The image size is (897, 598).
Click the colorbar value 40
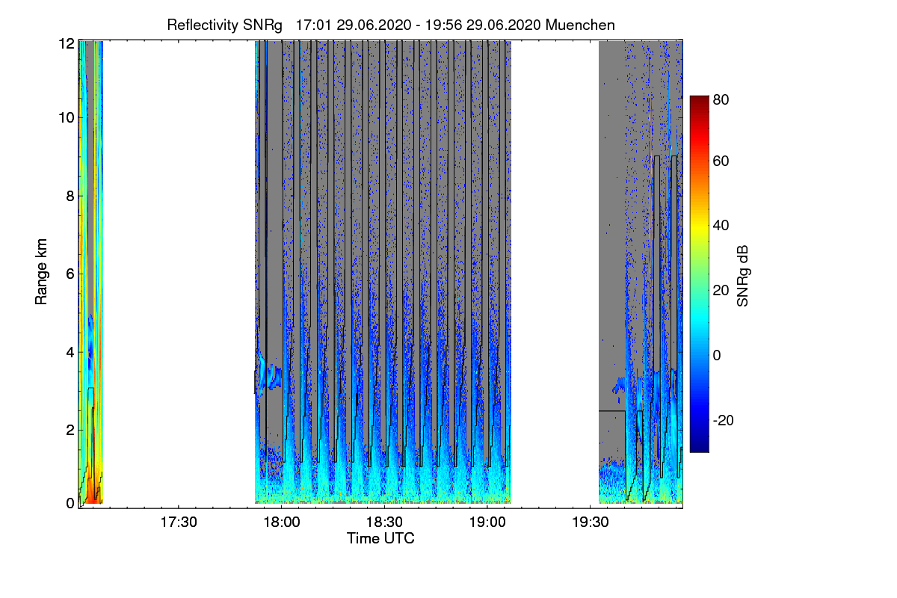[x=721, y=225]
